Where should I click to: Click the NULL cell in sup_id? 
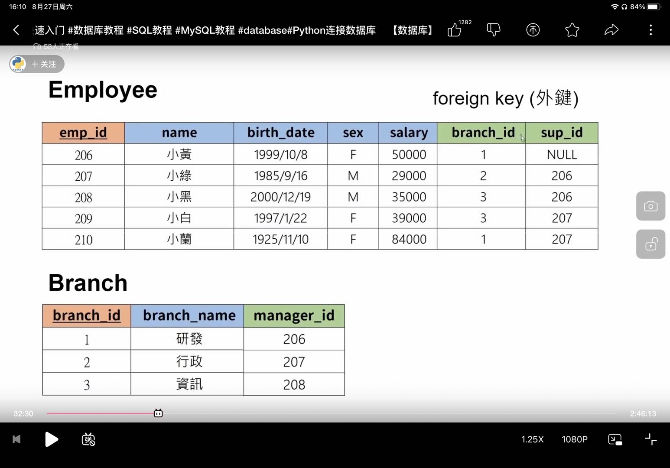point(562,155)
